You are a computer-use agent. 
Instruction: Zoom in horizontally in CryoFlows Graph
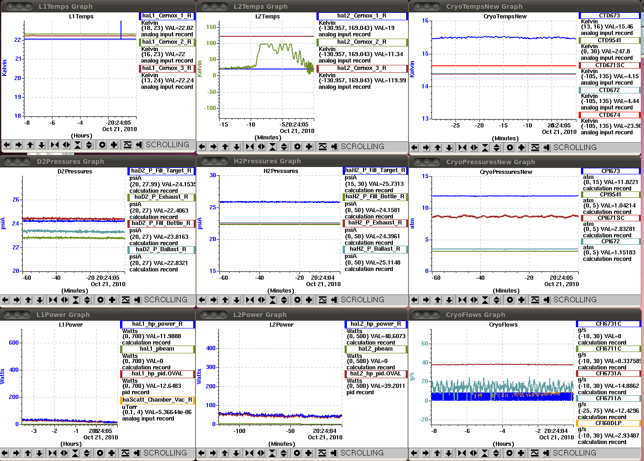pos(462,453)
